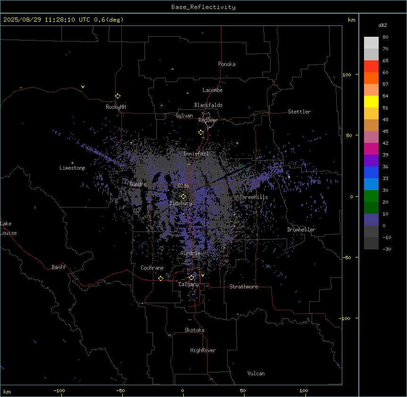This screenshot has width=407, height=397.
Task: Click the ThreeHills label
Action: [x=254, y=197]
